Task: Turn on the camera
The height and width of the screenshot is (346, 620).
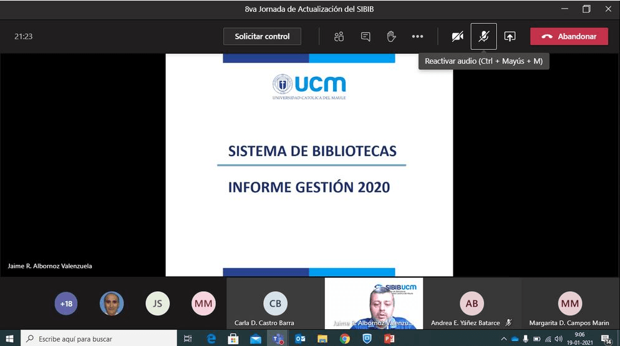Action: (457, 36)
